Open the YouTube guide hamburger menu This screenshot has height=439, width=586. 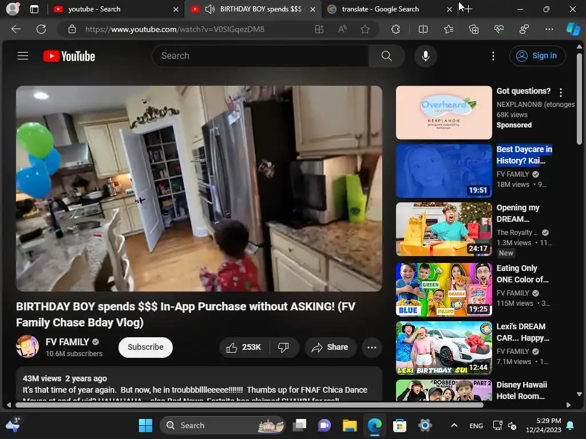pos(23,56)
